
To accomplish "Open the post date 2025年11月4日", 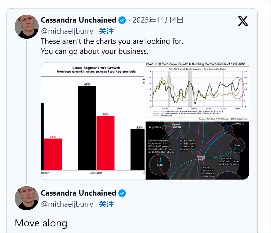I will coord(158,20).
